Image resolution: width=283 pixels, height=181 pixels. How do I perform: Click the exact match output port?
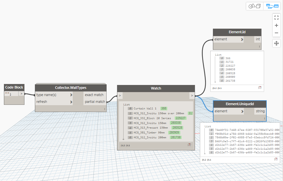[94, 95]
